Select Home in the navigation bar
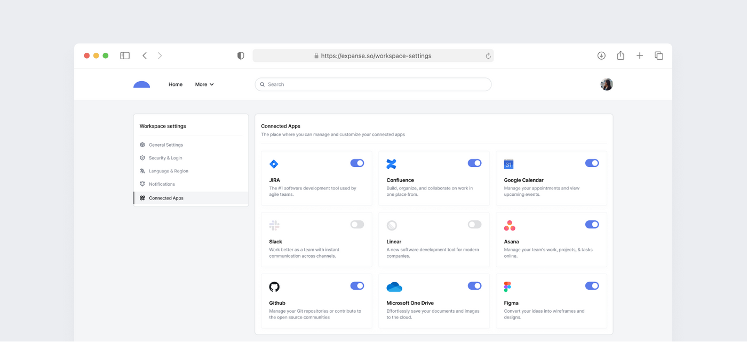The height and width of the screenshot is (342, 747). pyautogui.click(x=175, y=84)
